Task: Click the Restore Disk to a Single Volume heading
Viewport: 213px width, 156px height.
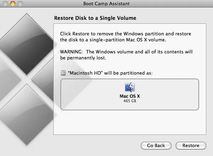Action: [x=95, y=18]
